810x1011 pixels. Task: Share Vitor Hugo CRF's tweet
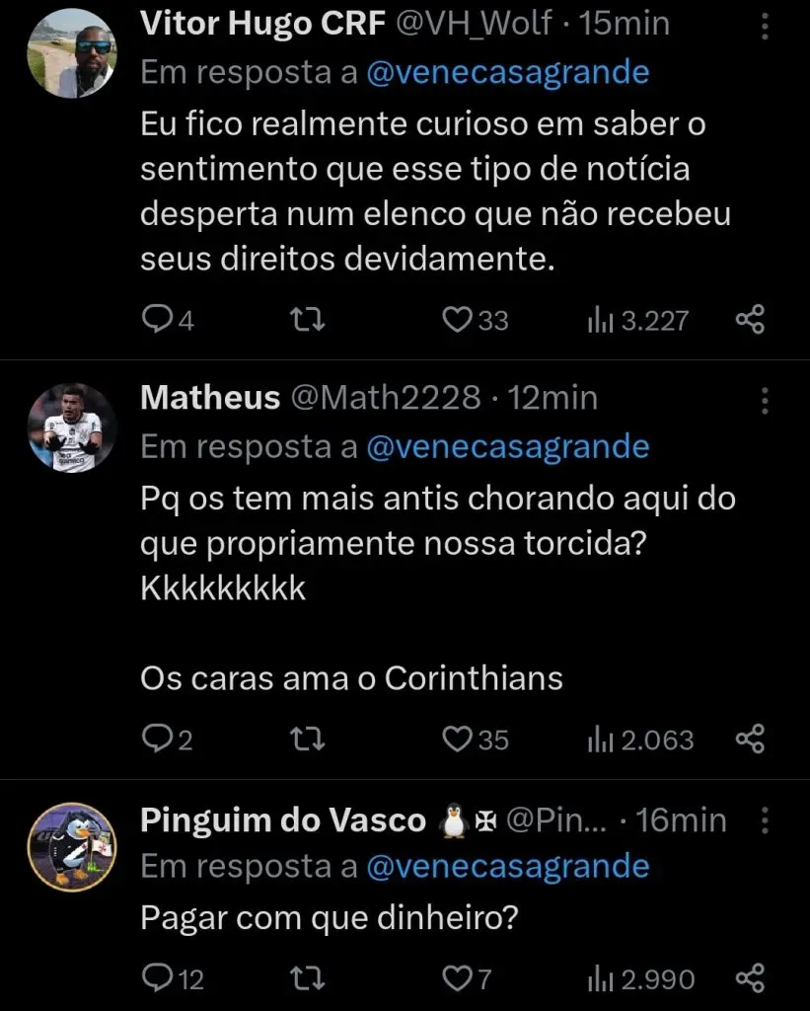point(750,319)
